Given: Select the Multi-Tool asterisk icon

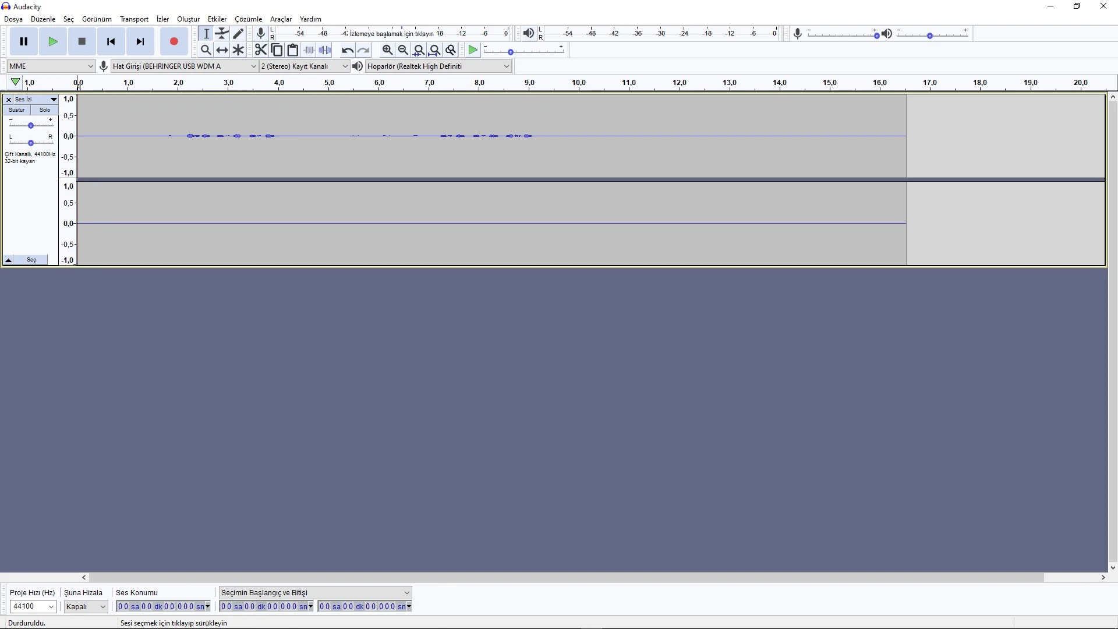Looking at the screenshot, I should pos(238,50).
